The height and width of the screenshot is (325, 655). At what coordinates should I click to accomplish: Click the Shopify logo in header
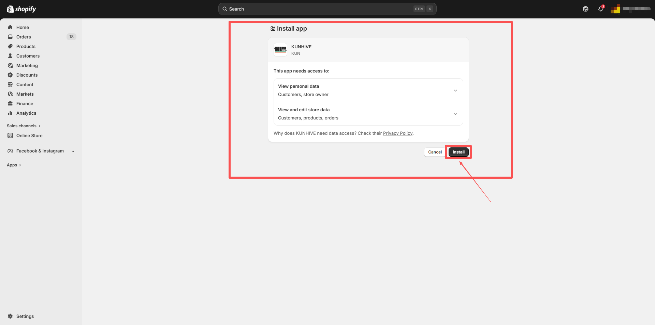(21, 9)
